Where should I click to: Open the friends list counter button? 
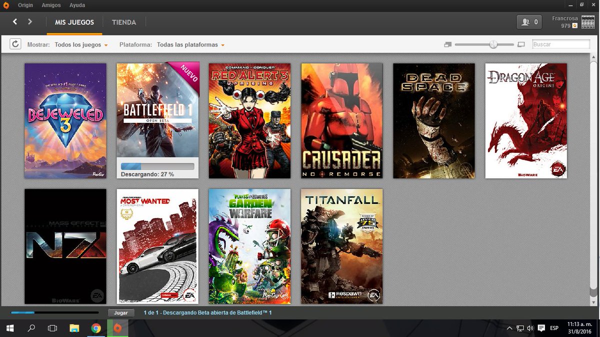tap(530, 22)
